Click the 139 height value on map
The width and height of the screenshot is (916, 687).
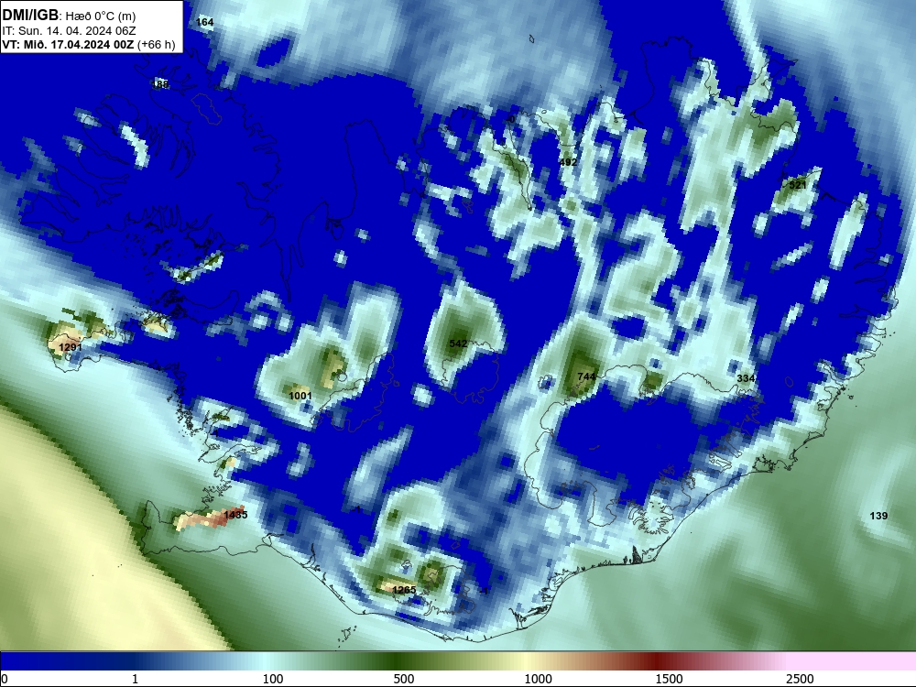pos(878,516)
